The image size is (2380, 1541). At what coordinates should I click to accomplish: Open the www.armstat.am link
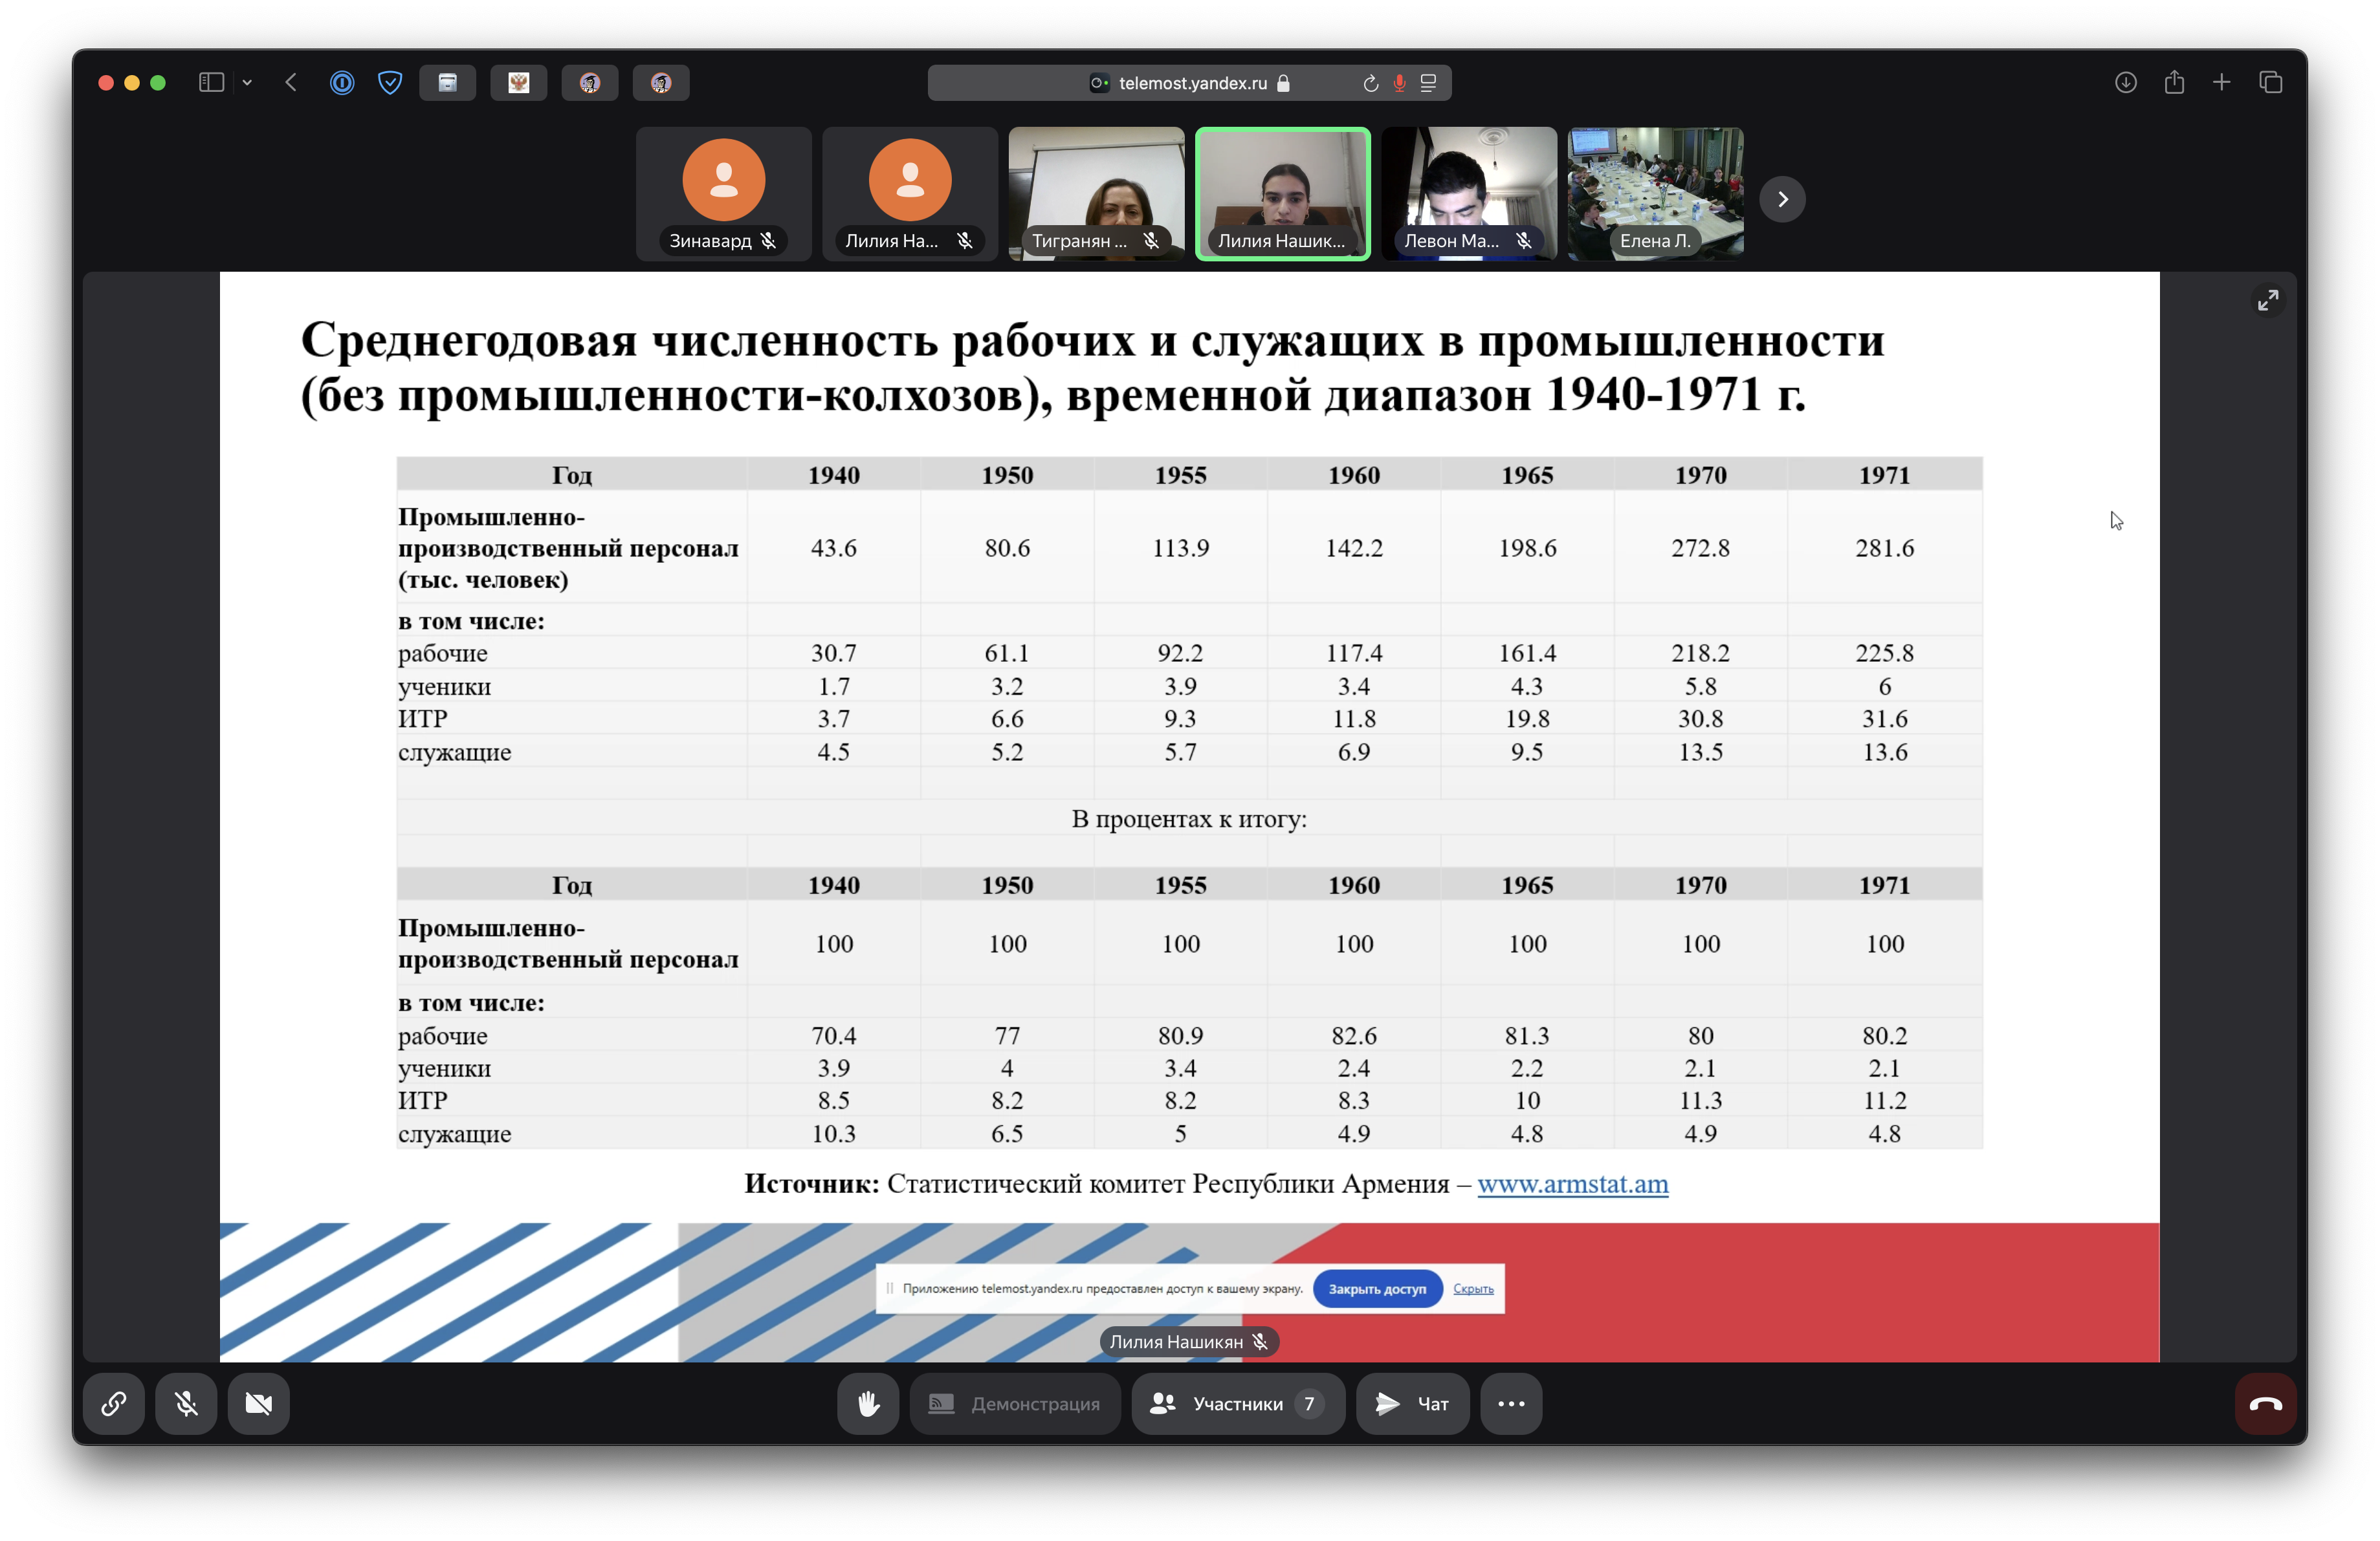point(1573,1184)
